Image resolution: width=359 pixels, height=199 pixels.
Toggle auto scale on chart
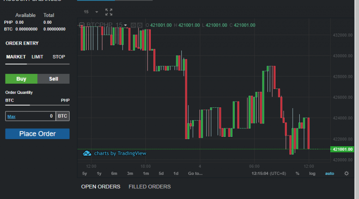(x=329, y=174)
